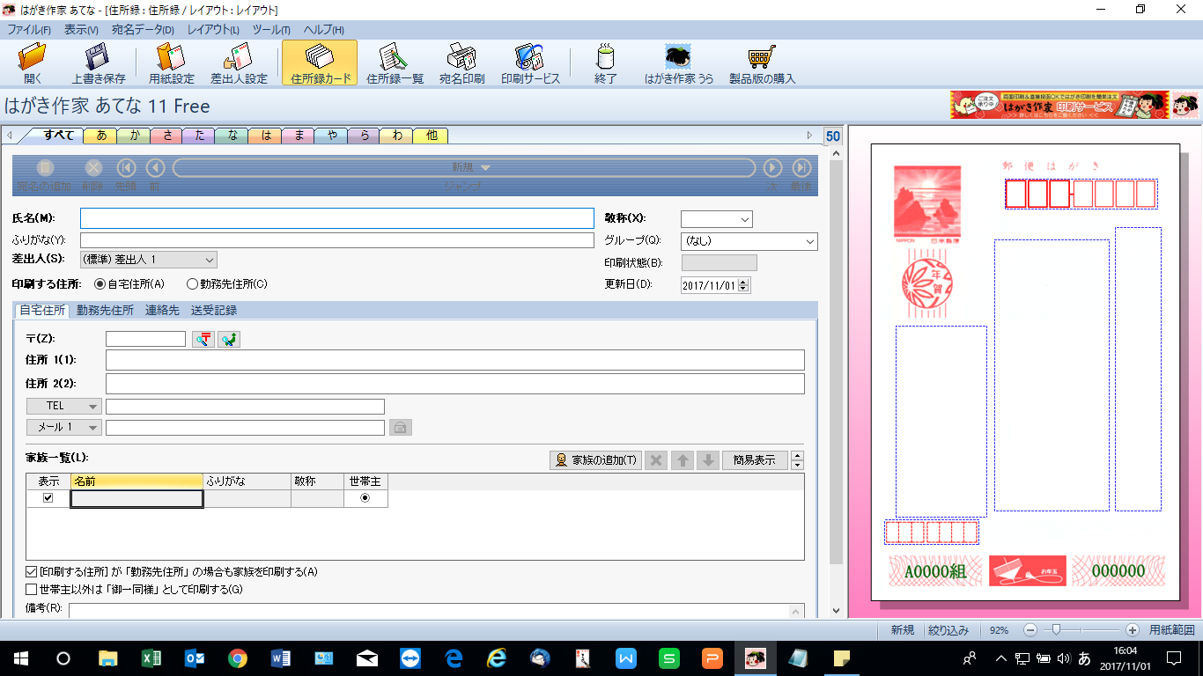Click the 用紙範囲 button in status bar
Viewport: 1203px width, 676px height.
pyautogui.click(x=1171, y=630)
